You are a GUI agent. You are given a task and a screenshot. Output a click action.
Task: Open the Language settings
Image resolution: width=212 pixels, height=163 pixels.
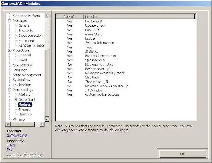tap(20, 70)
